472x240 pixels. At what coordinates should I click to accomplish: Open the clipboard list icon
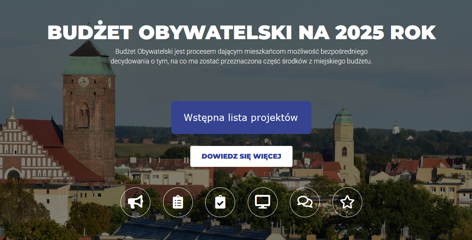[178, 202]
